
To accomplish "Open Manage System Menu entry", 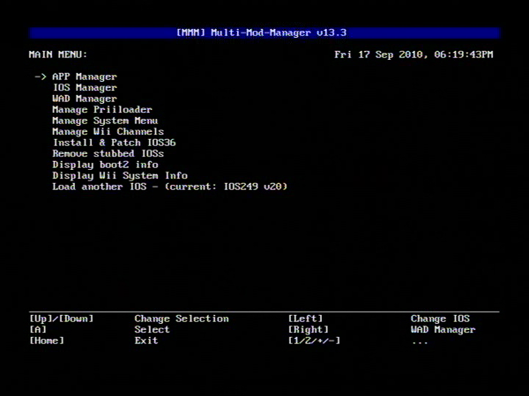I will 105,121.
